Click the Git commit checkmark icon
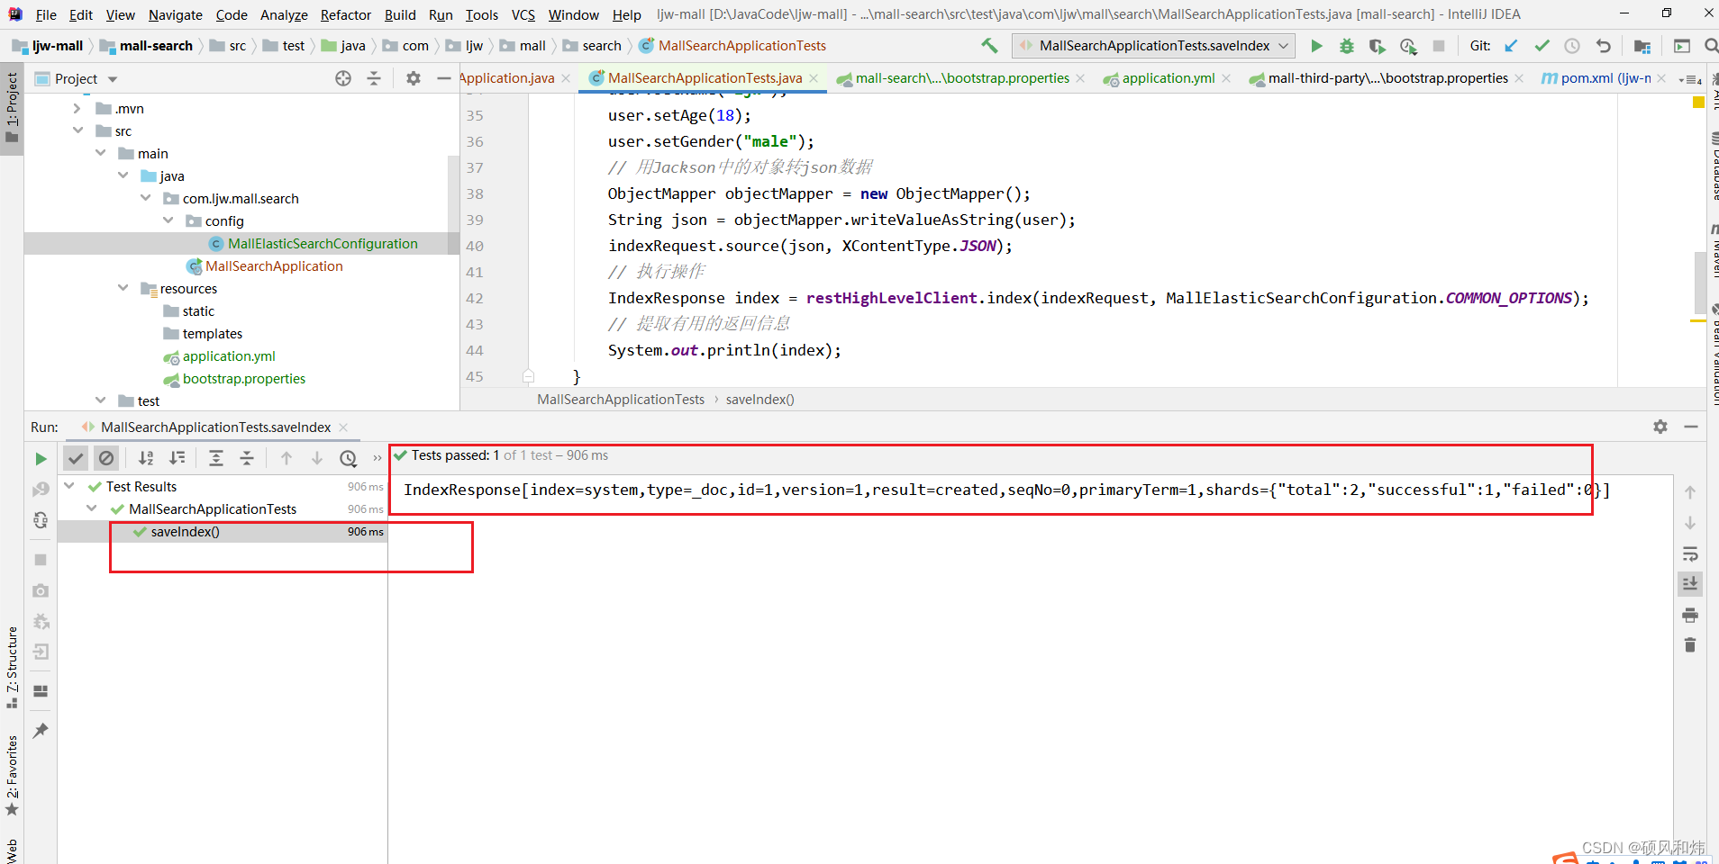Image resolution: width=1719 pixels, height=864 pixels. click(x=1542, y=46)
